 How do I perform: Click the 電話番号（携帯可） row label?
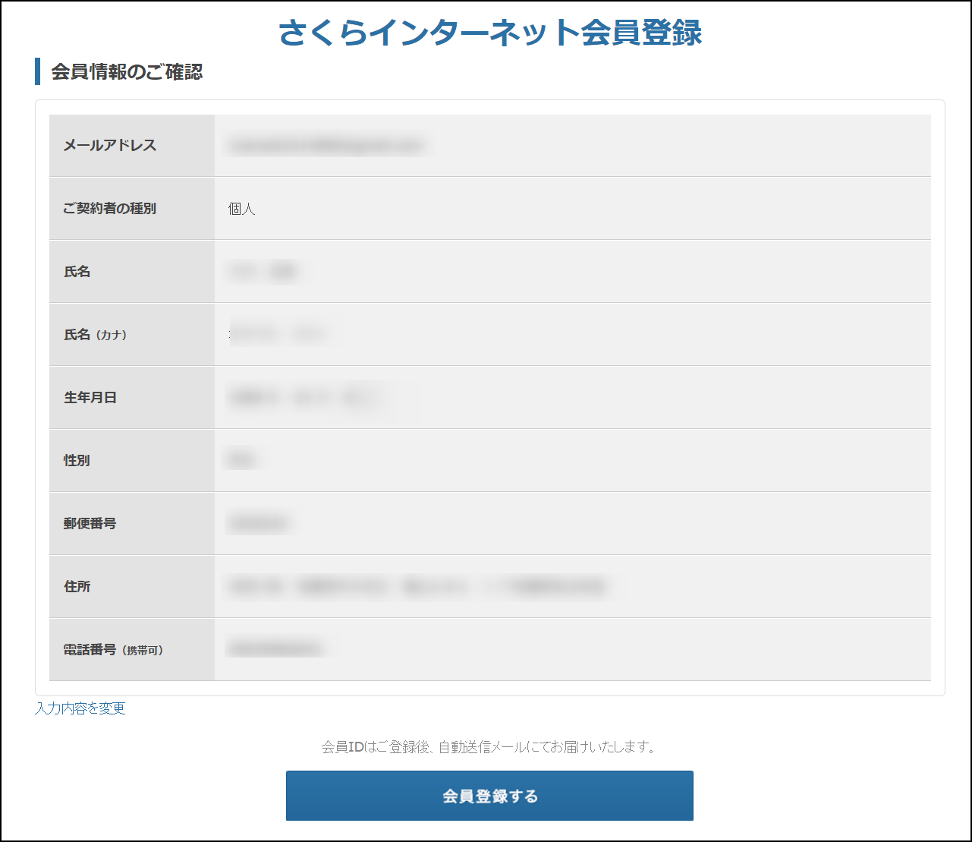coord(113,650)
